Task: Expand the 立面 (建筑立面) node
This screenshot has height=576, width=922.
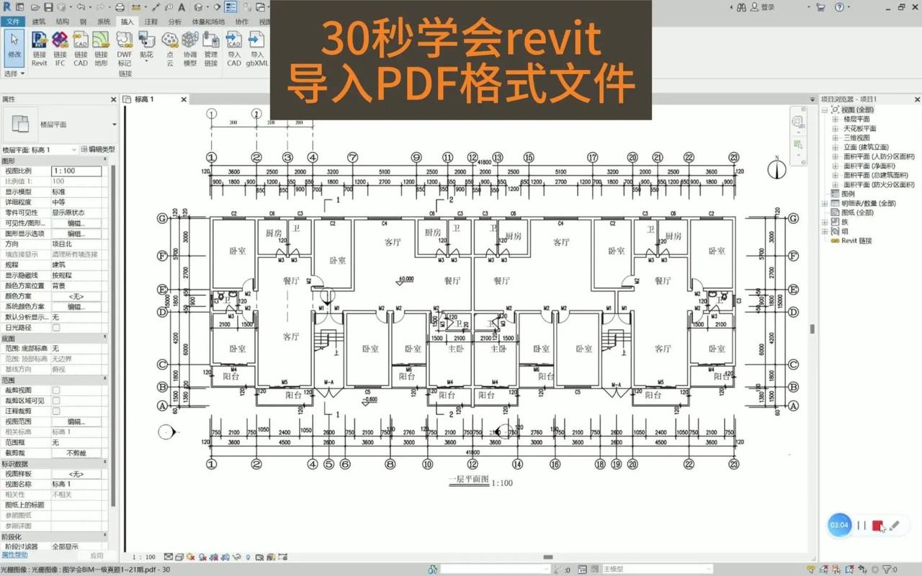Action: pos(836,147)
